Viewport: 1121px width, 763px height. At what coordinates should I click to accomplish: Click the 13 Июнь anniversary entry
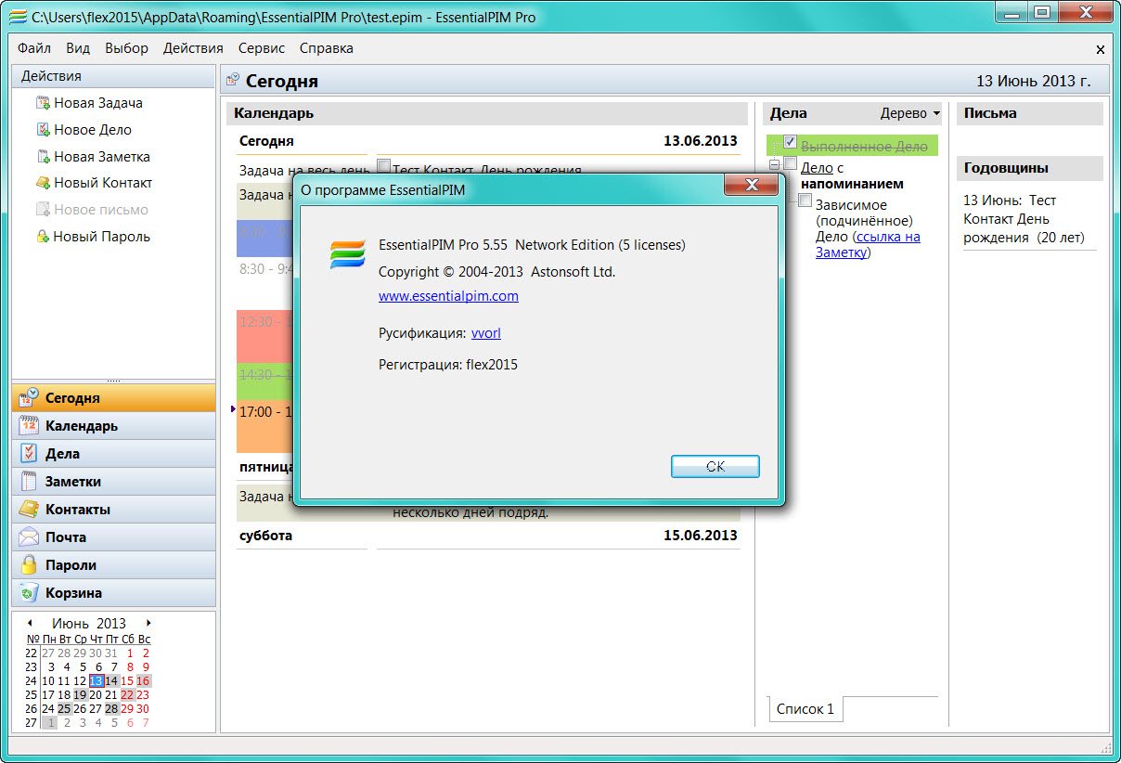coord(1024,219)
